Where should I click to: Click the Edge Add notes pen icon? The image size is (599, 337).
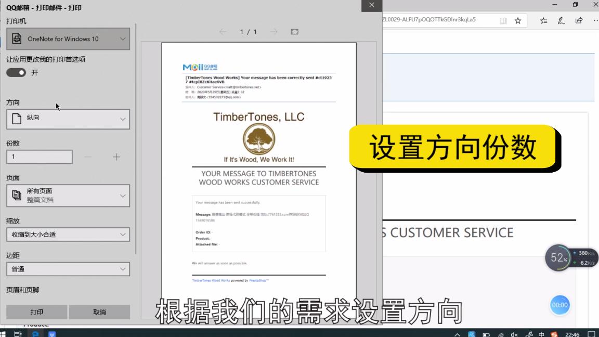(561, 21)
